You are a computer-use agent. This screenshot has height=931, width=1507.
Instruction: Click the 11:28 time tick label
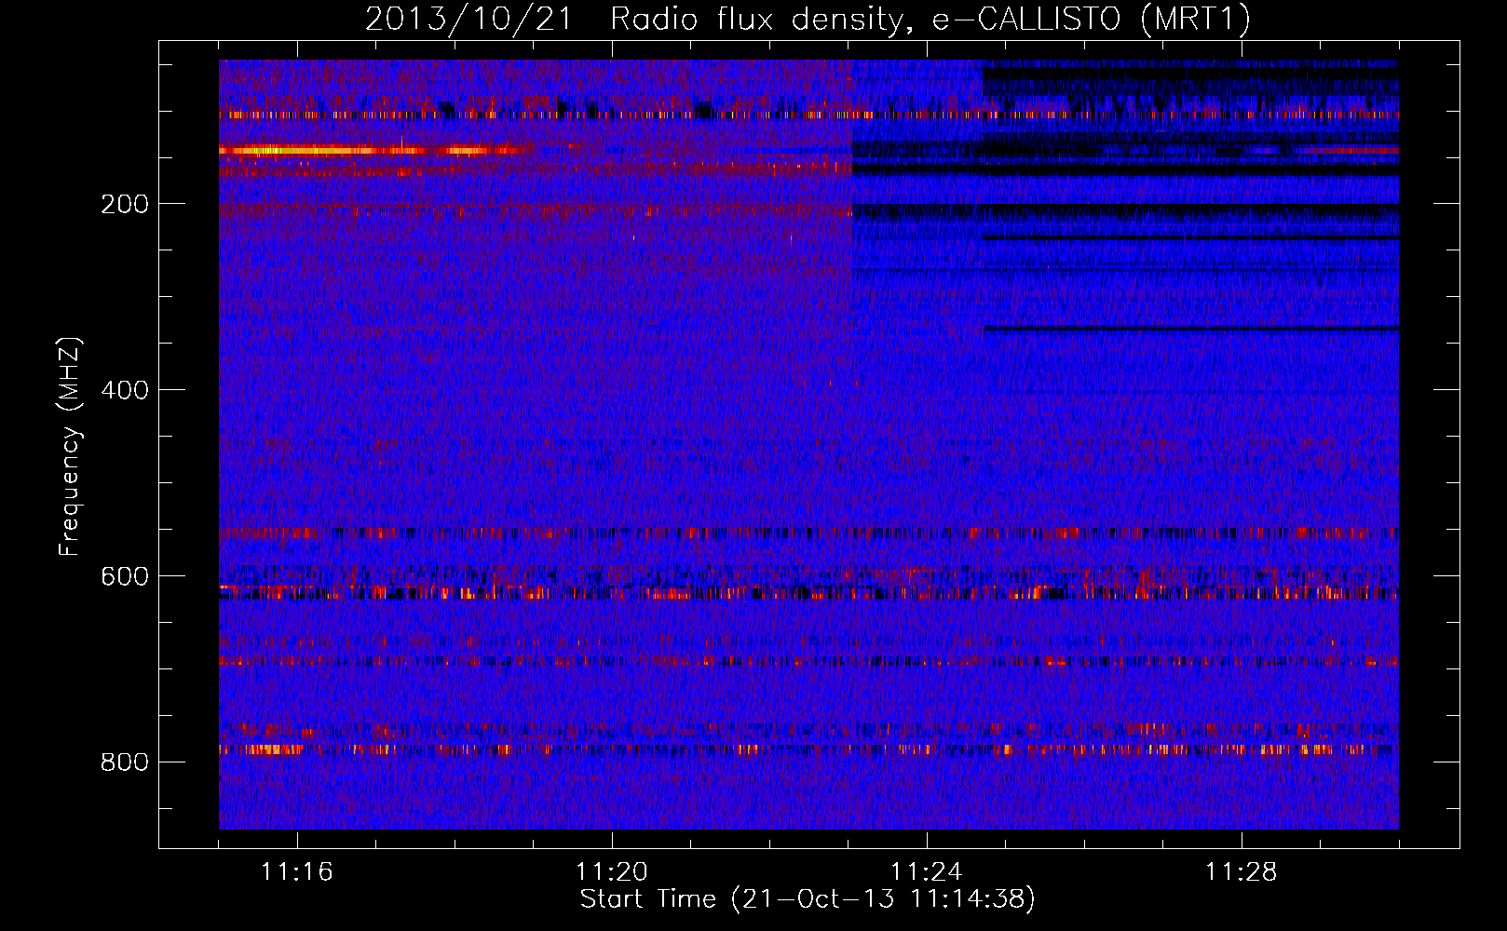[x=1242, y=872]
